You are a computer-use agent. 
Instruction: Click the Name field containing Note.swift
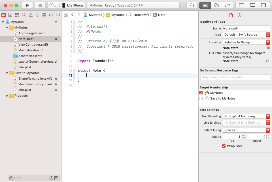point(246,28)
